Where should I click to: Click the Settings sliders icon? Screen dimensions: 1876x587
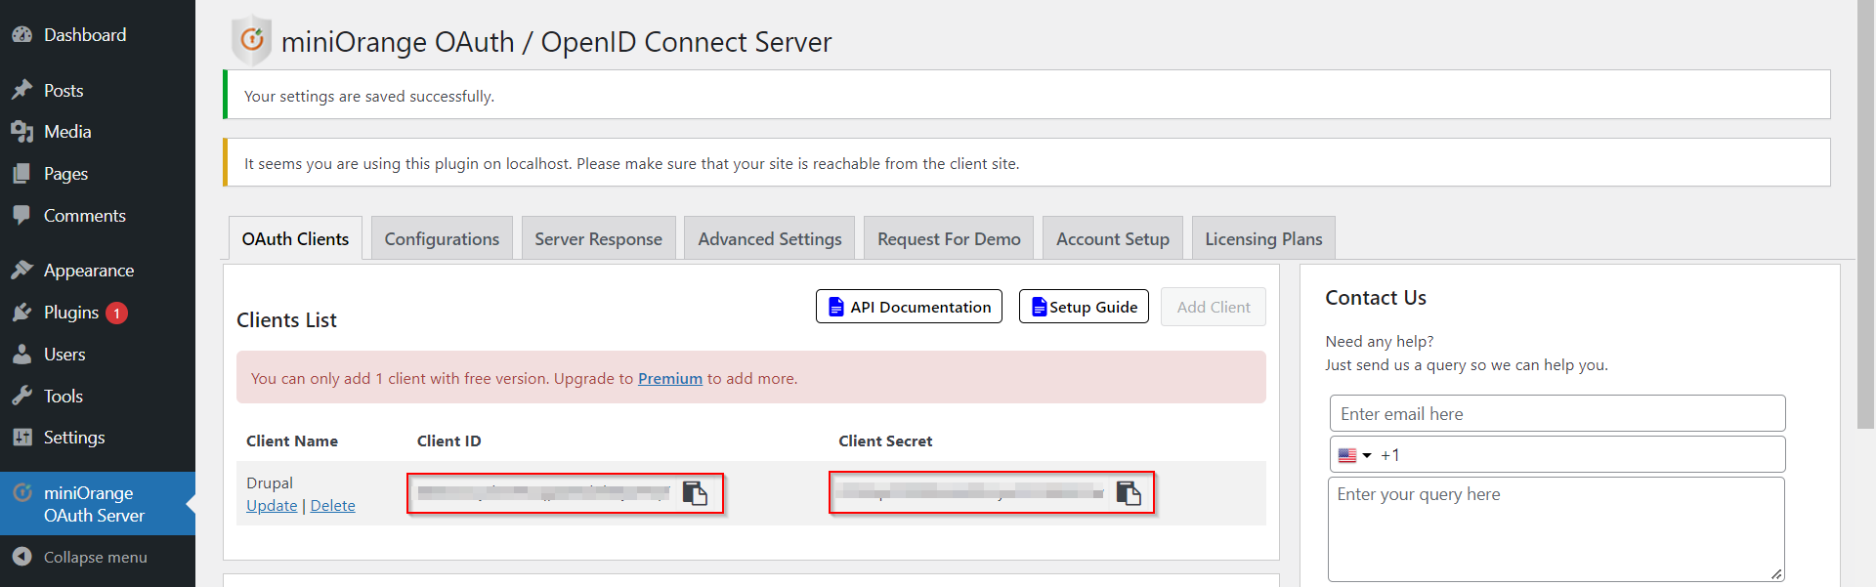point(22,438)
